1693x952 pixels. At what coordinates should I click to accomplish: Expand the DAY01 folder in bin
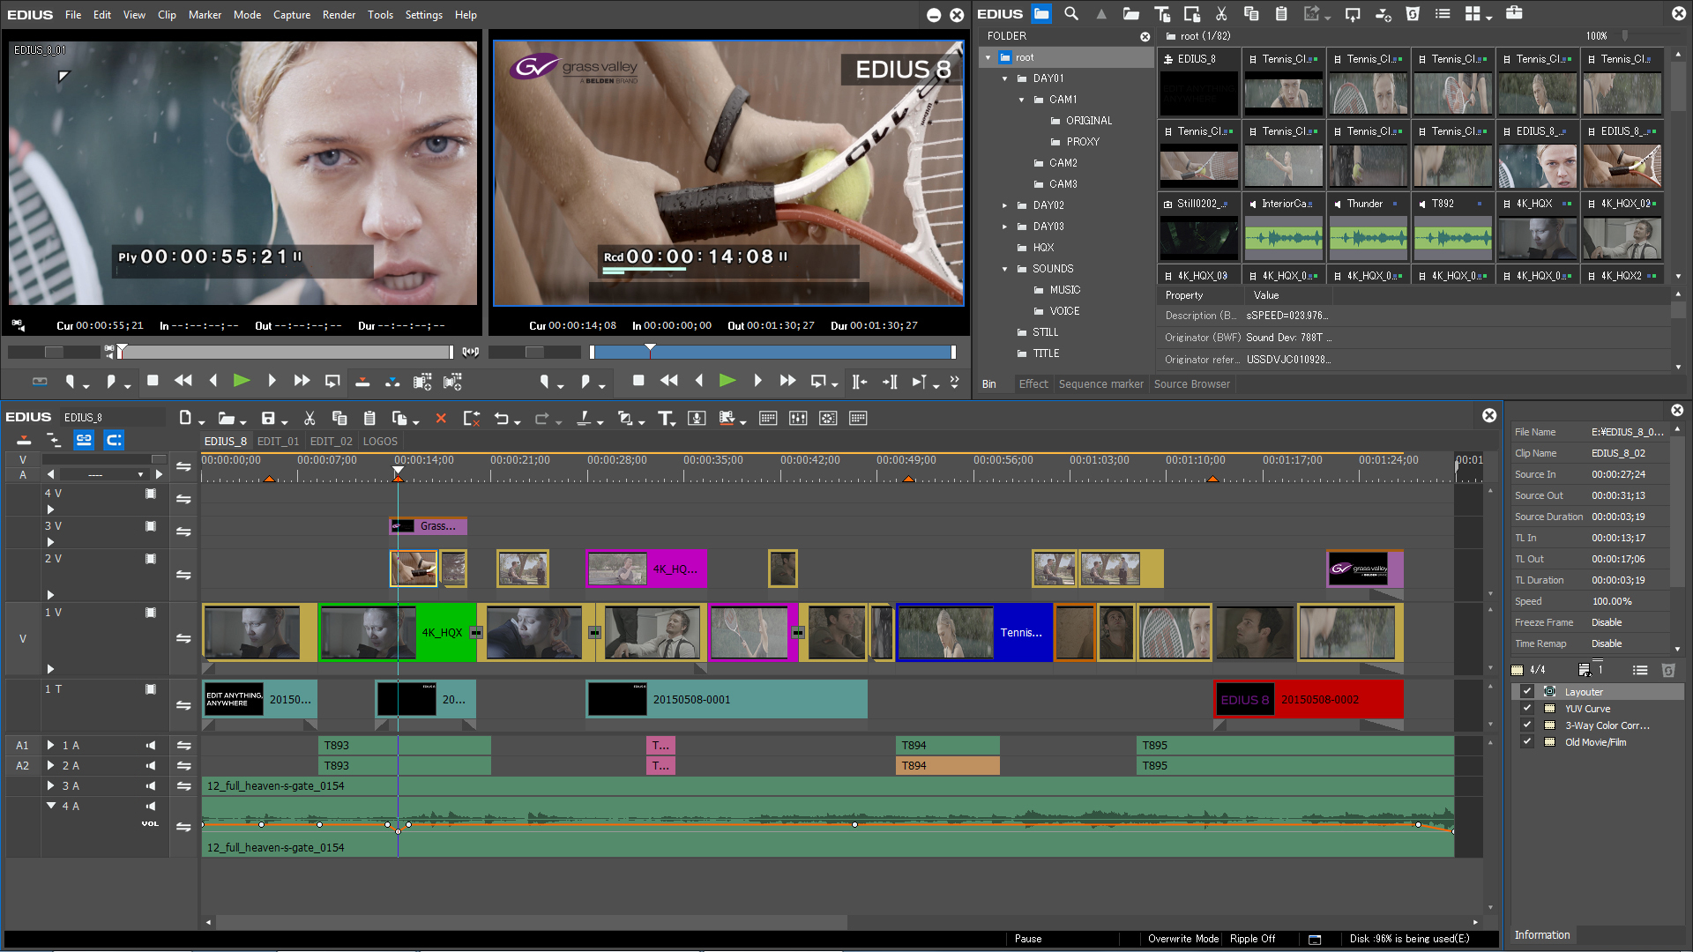click(1003, 78)
